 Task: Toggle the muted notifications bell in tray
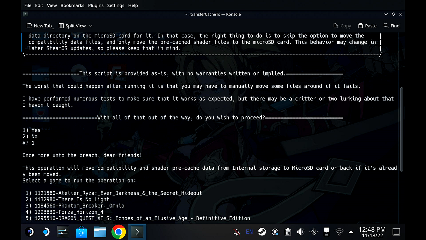tap(237, 232)
